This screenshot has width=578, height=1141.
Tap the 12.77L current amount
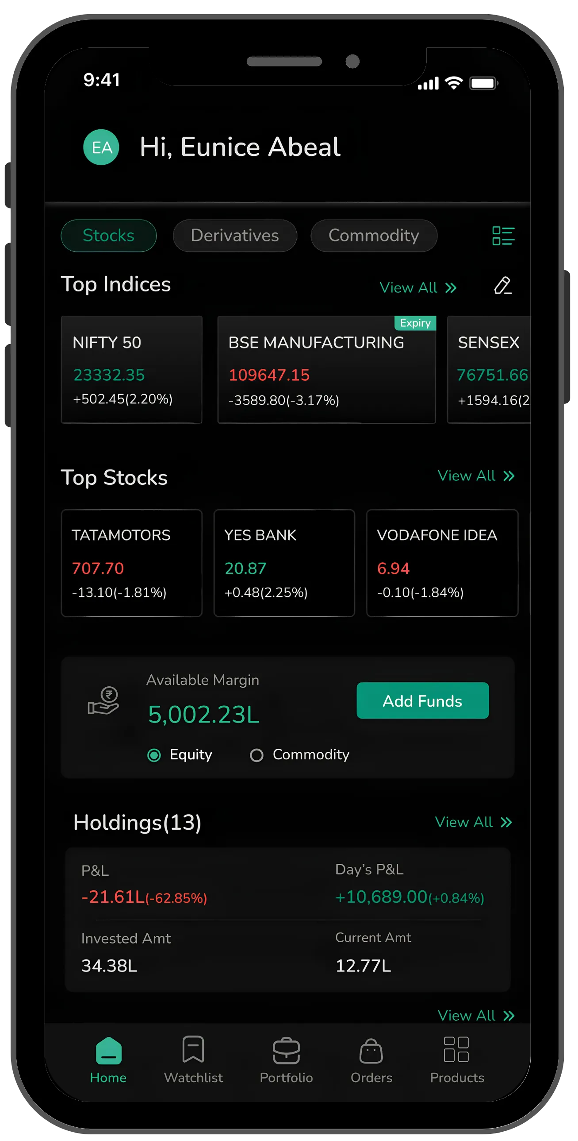(363, 966)
